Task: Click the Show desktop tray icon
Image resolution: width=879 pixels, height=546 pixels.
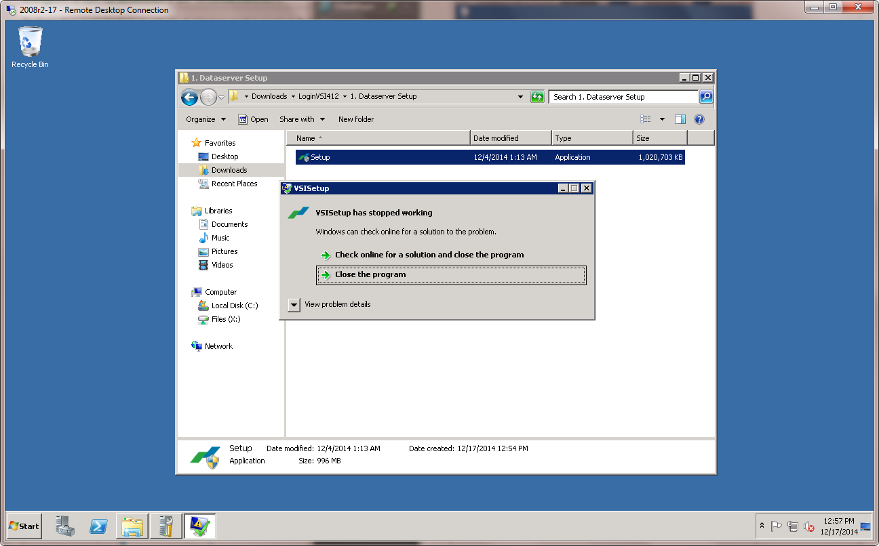Action: [865, 526]
